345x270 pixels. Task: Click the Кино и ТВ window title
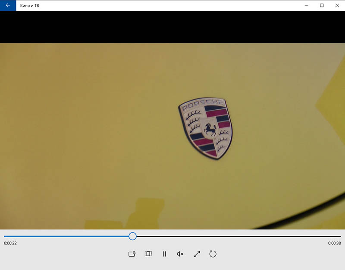click(29, 6)
